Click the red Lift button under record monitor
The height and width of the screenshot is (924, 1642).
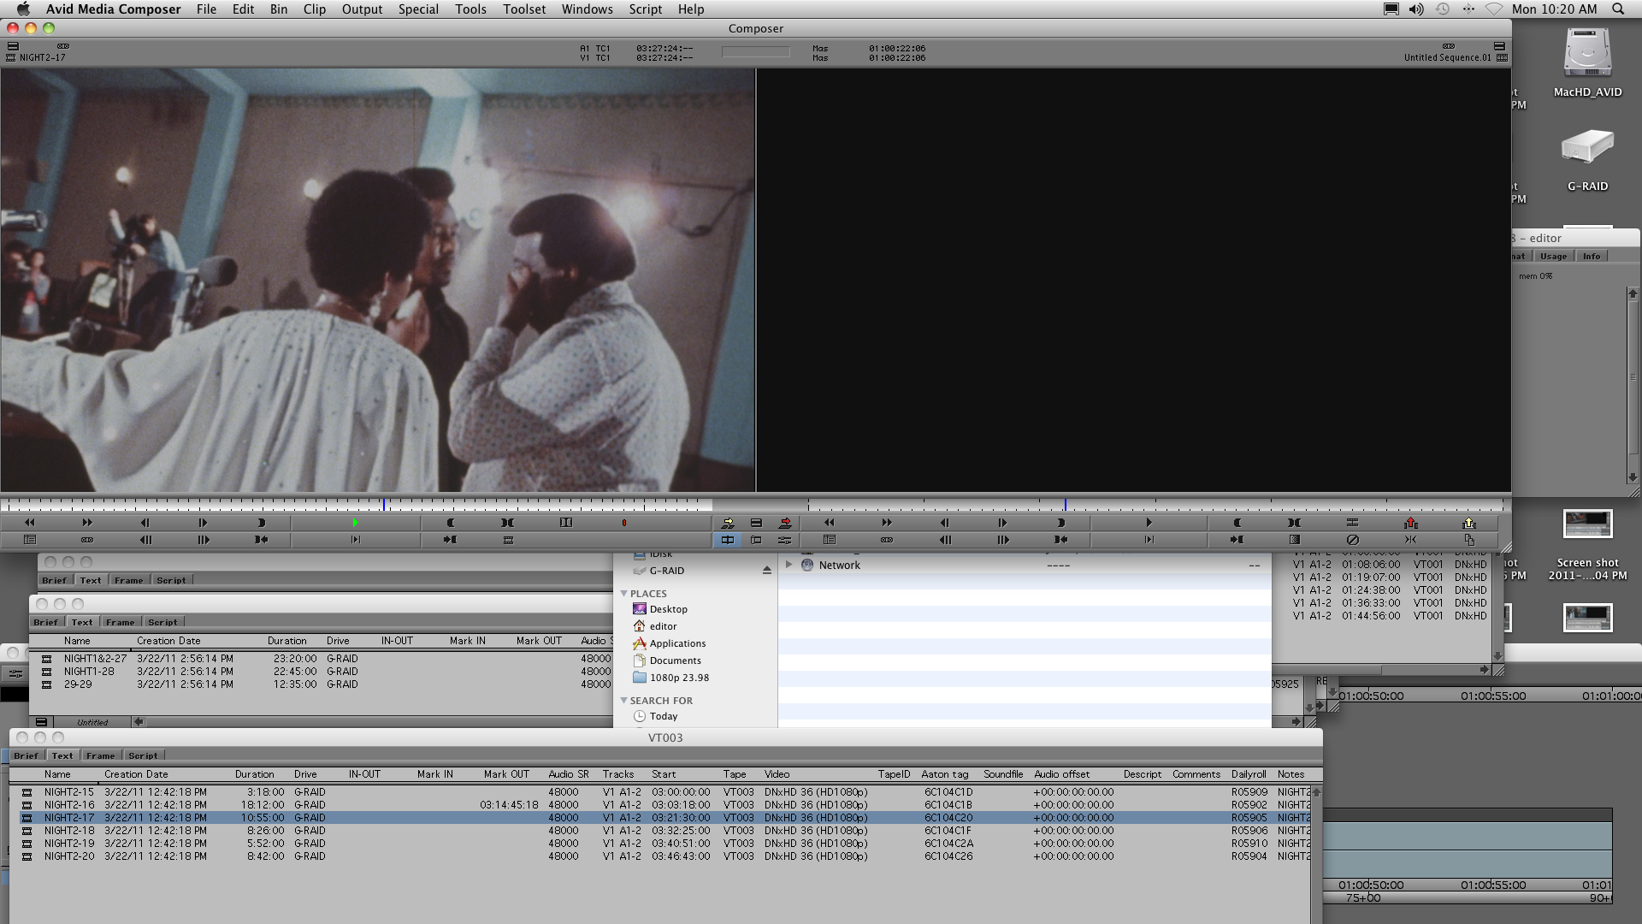[x=1410, y=523]
